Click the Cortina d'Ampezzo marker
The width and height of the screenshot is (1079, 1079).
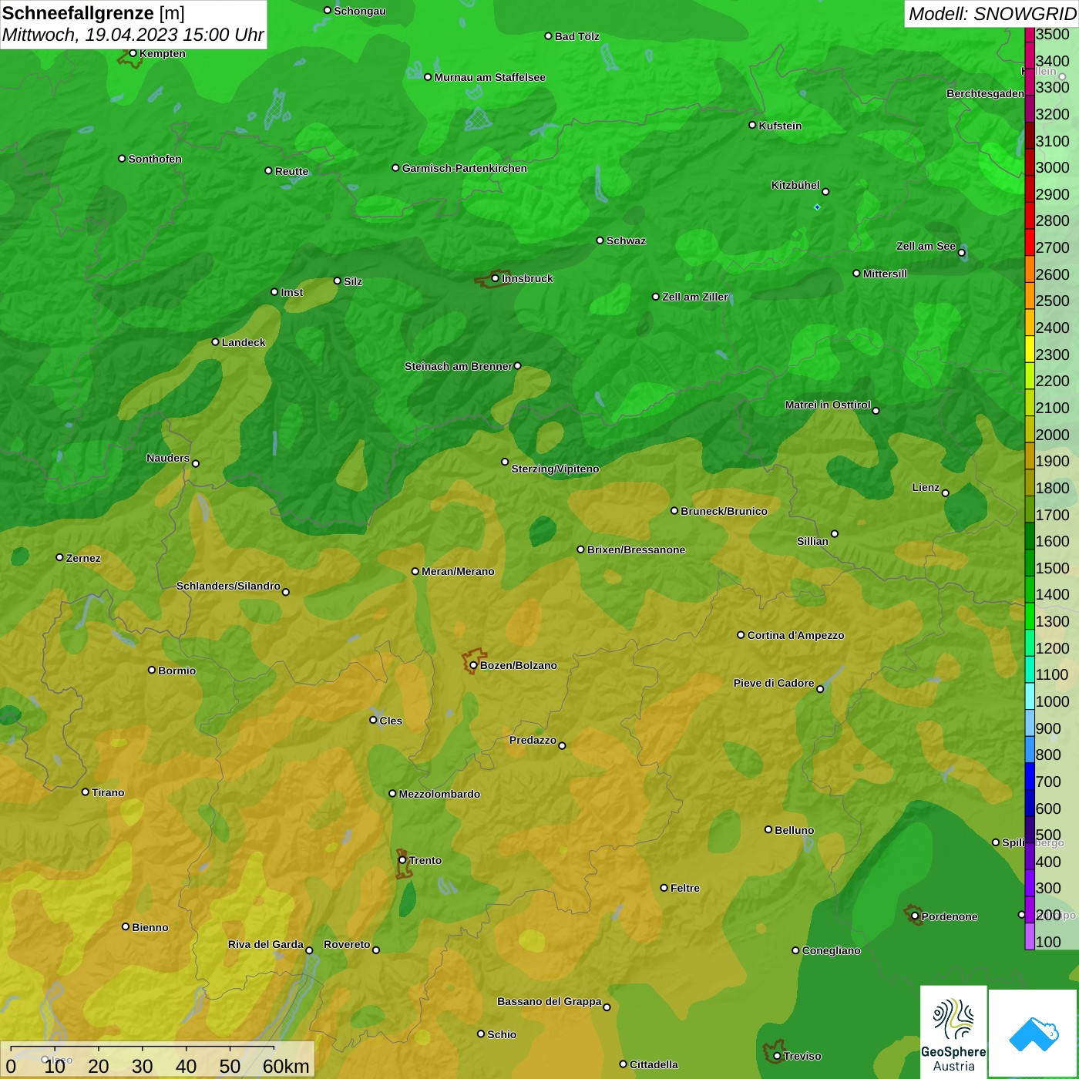741,635
